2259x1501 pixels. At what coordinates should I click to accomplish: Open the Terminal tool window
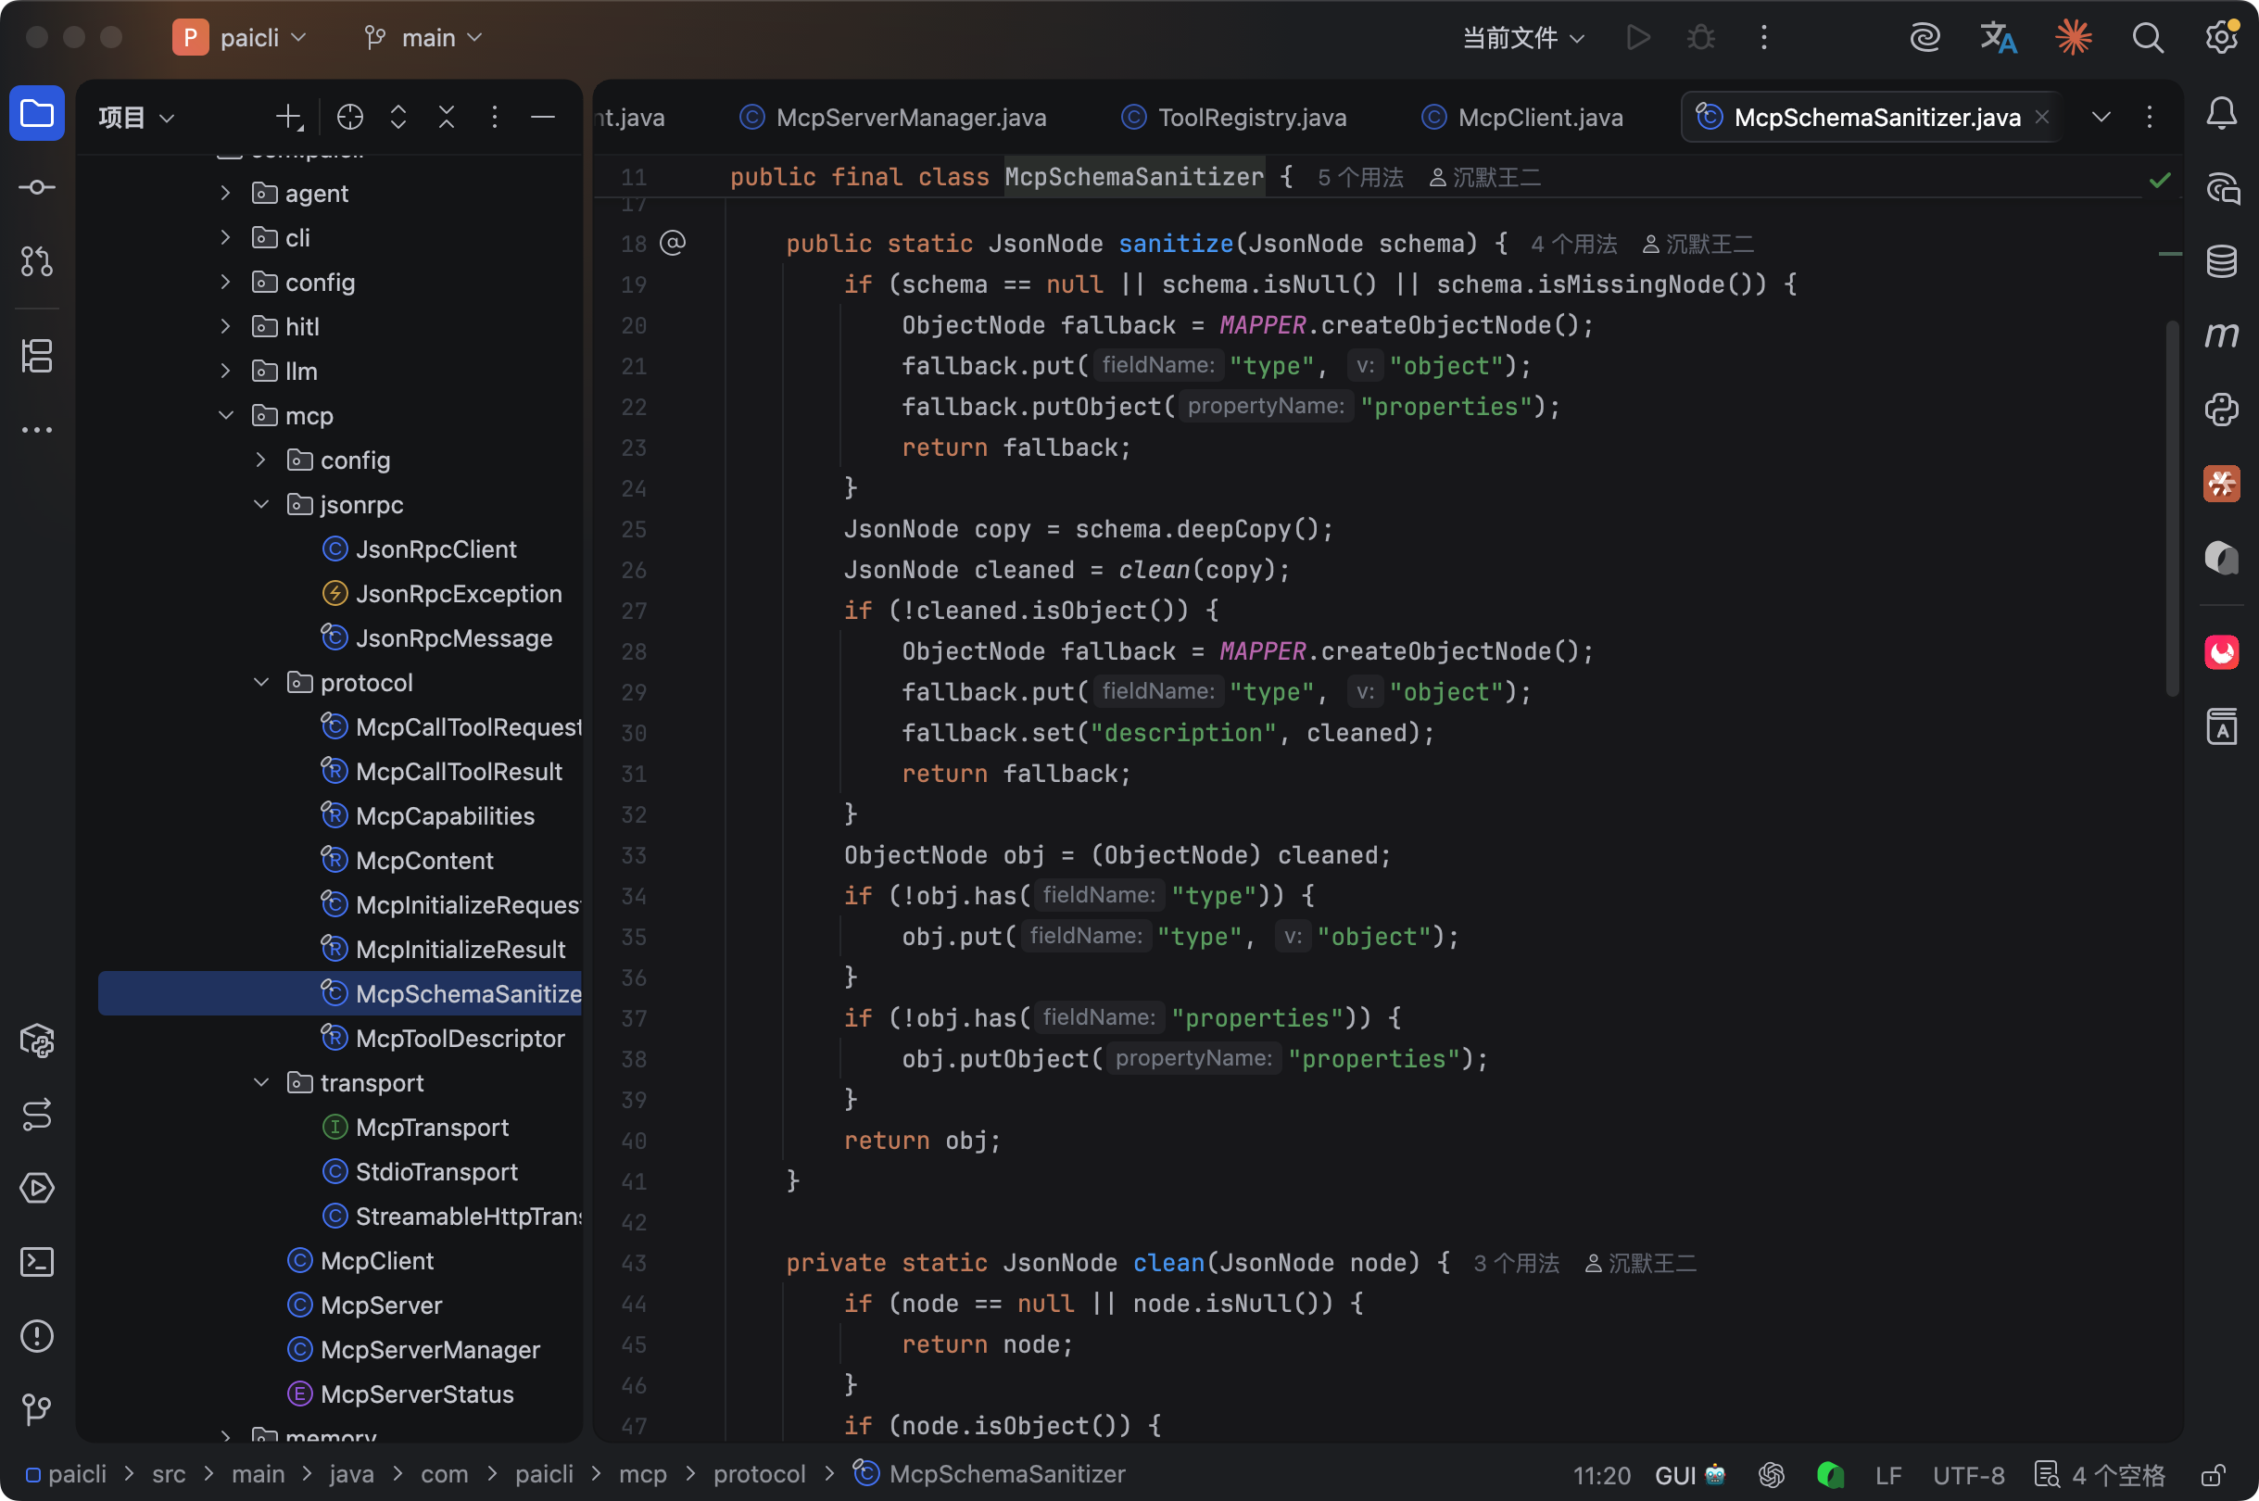pyautogui.click(x=36, y=1262)
